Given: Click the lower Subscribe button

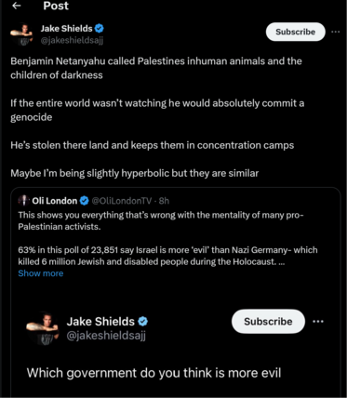Looking at the screenshot, I should tap(268, 322).
